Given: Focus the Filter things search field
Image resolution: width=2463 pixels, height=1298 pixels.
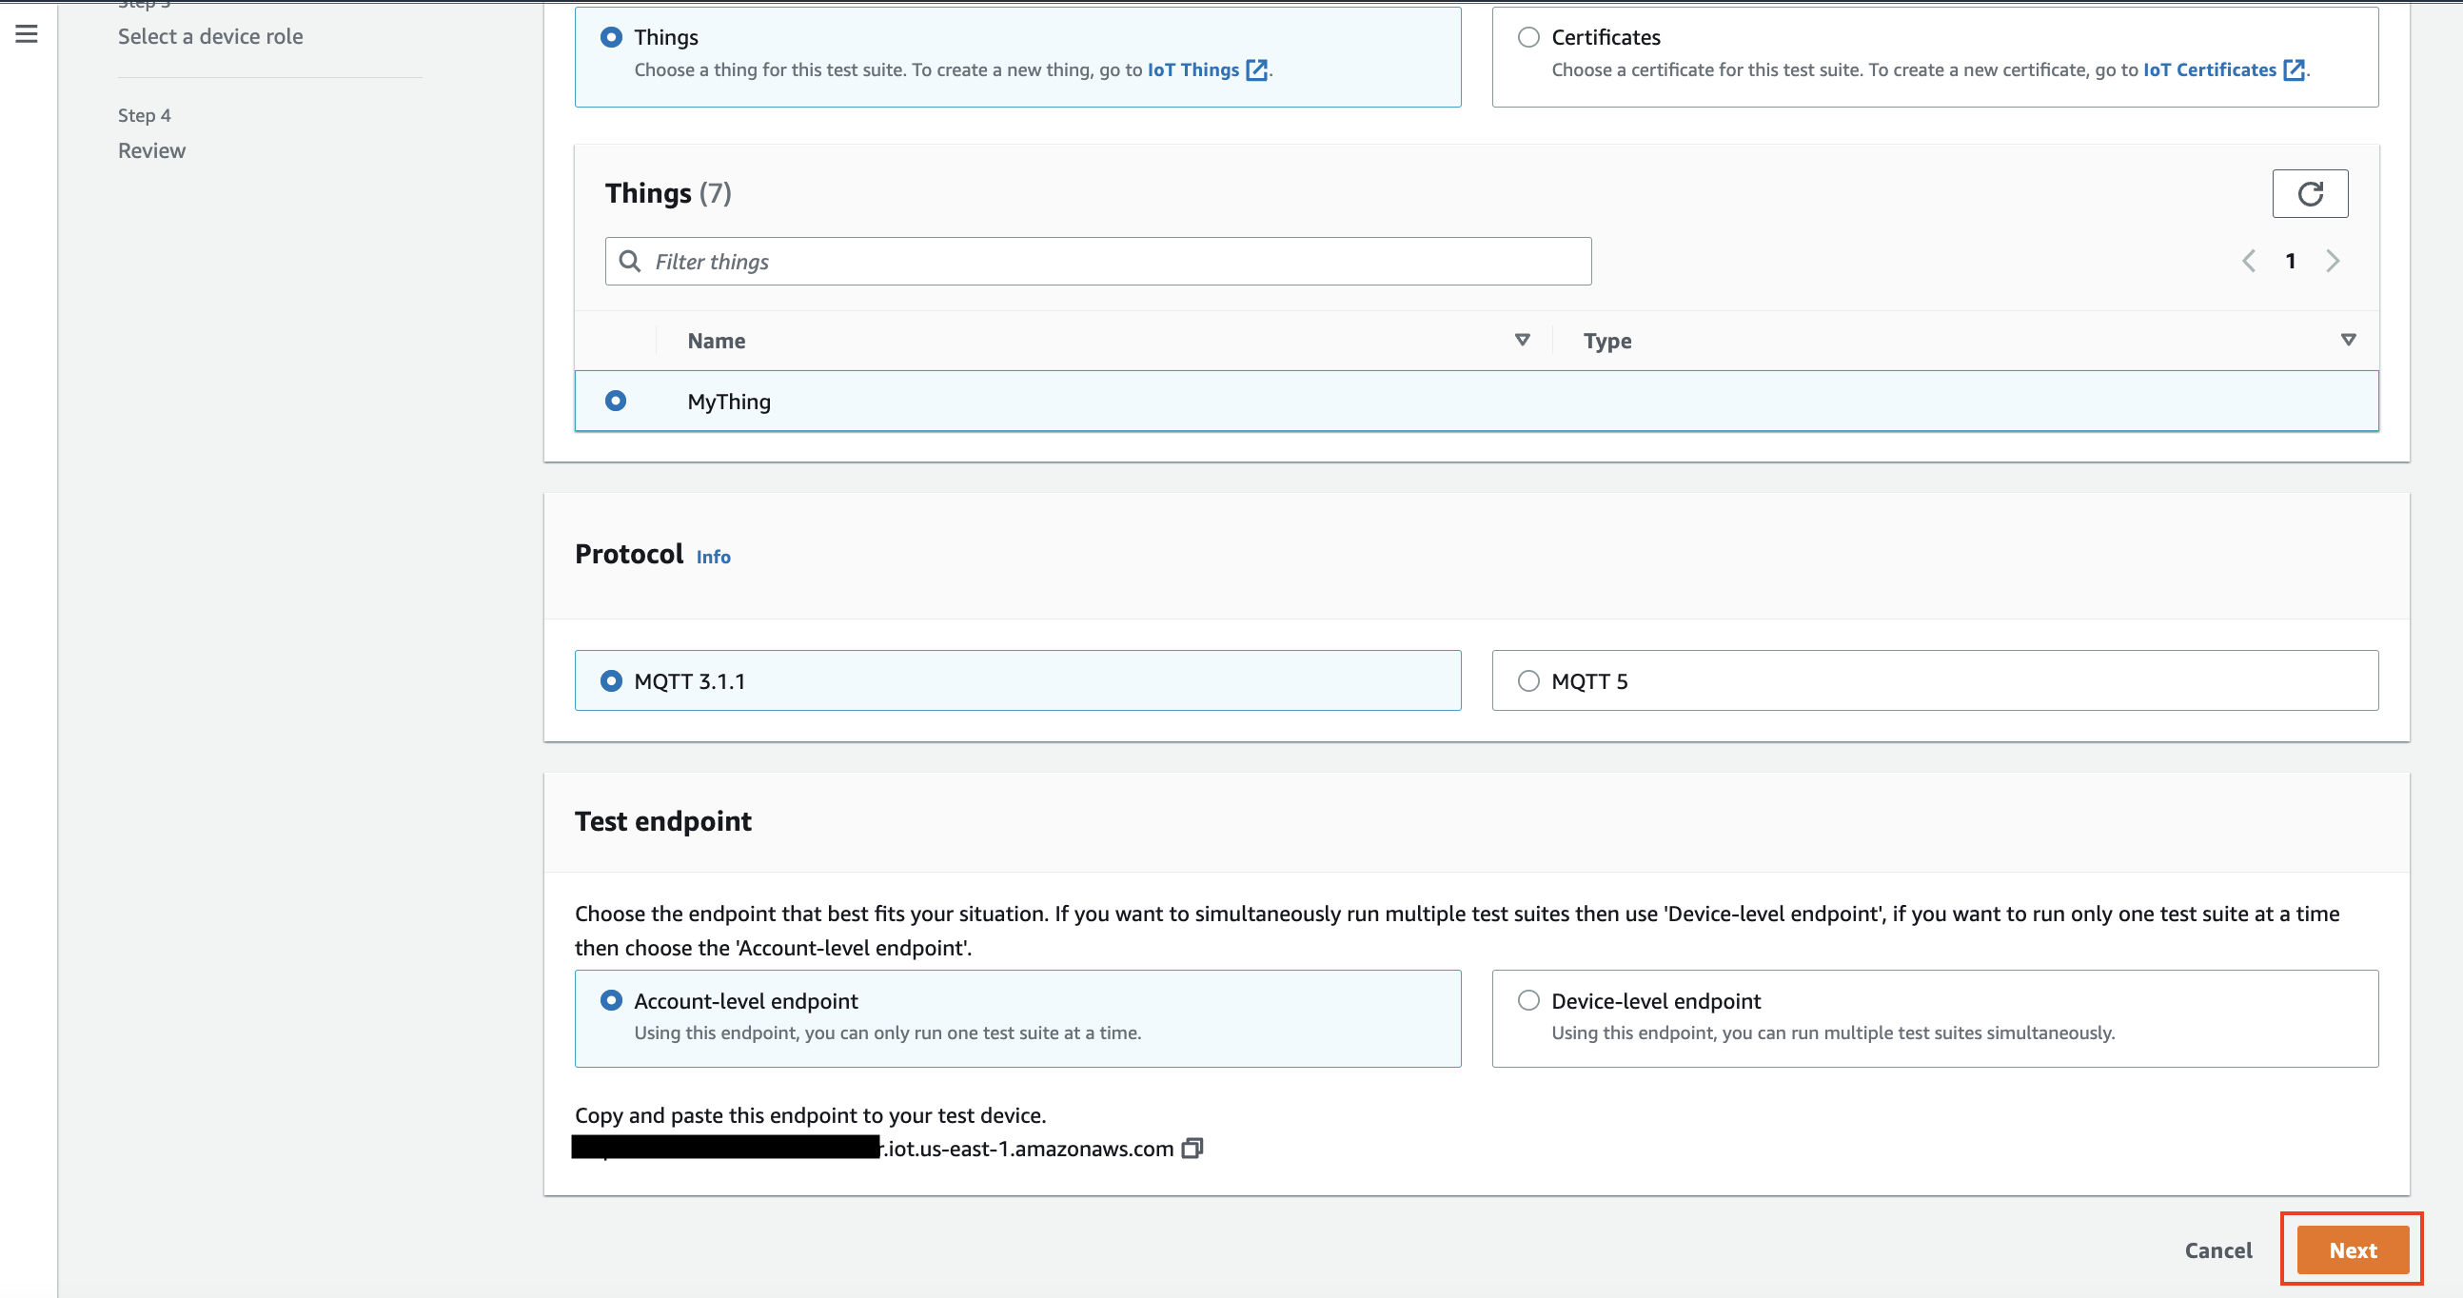Looking at the screenshot, I should click(x=1109, y=261).
